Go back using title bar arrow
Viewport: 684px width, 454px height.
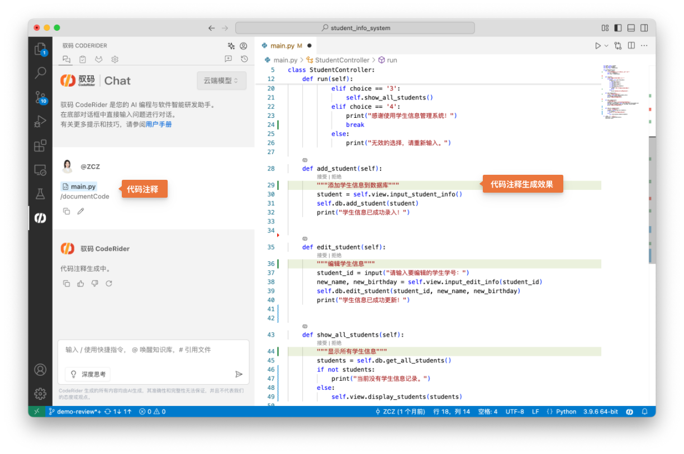point(211,28)
